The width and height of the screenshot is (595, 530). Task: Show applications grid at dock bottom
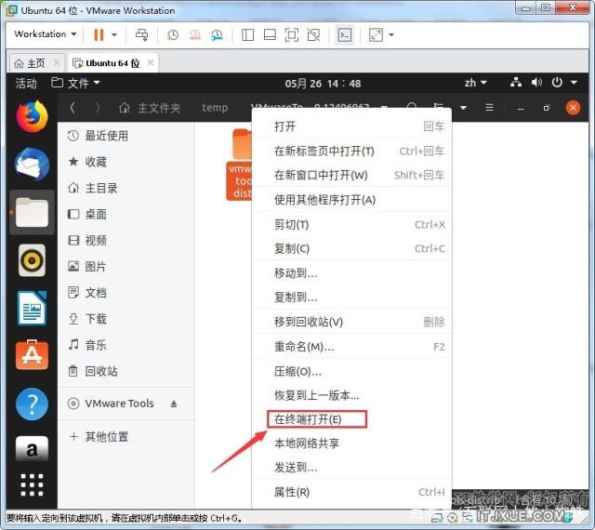click(x=32, y=485)
